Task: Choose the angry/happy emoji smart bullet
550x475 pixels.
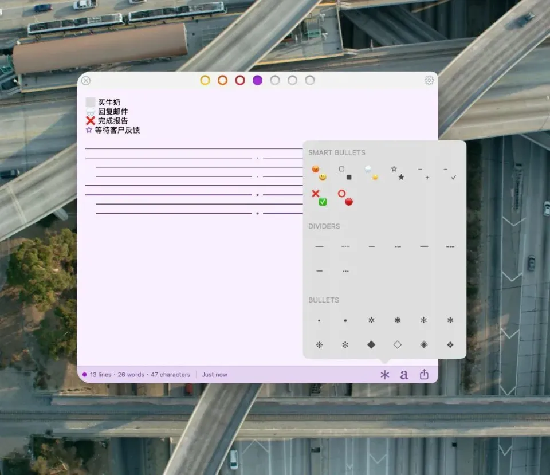Action: click(319, 172)
